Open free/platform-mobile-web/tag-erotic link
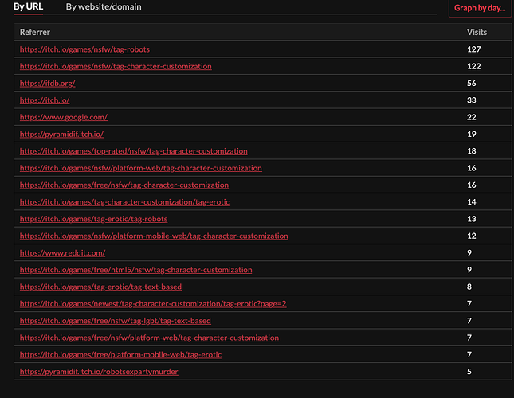Screen dimensions: 514x398 pyautogui.click(x=120, y=355)
